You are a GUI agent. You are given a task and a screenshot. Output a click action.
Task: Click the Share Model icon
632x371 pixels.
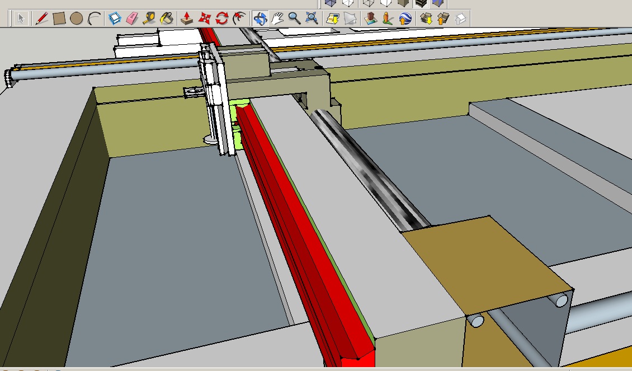click(x=443, y=18)
